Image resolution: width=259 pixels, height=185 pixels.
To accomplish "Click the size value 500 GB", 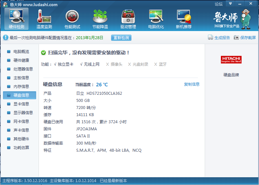I will 83,101.
